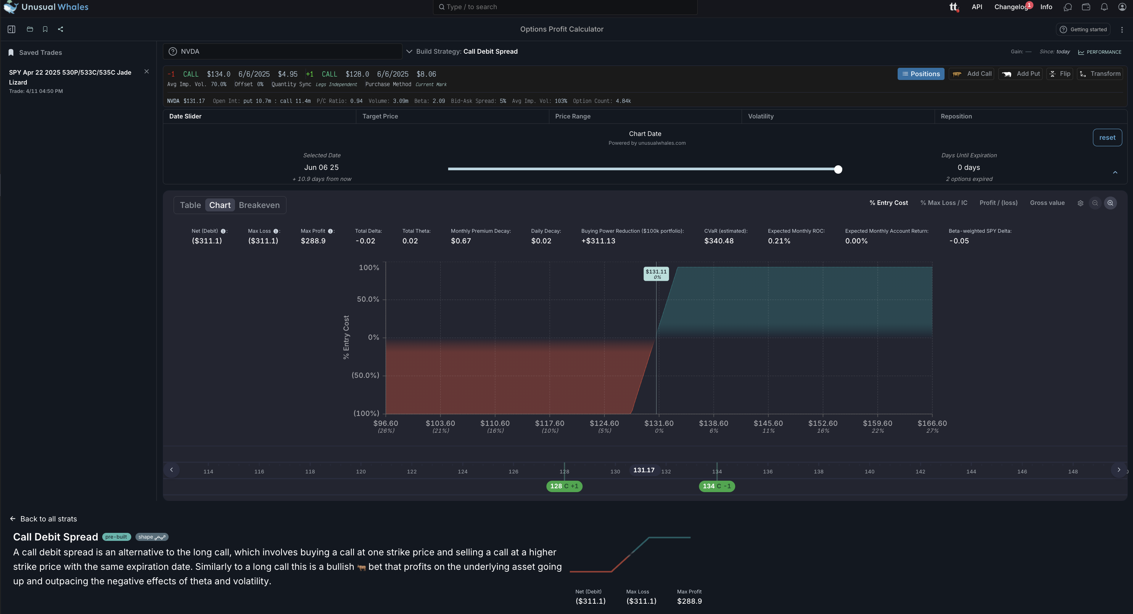The height and width of the screenshot is (614, 1133).
Task: Open the user account profile icon
Action: point(1122,7)
